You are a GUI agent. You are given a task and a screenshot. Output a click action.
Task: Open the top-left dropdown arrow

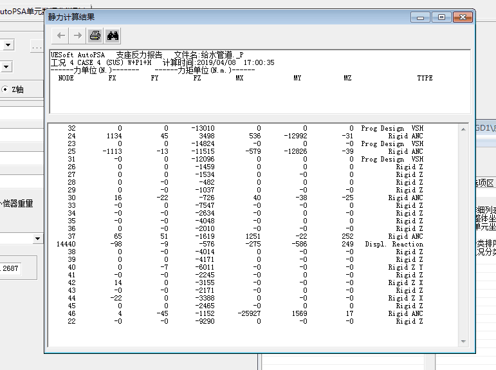(8, 45)
